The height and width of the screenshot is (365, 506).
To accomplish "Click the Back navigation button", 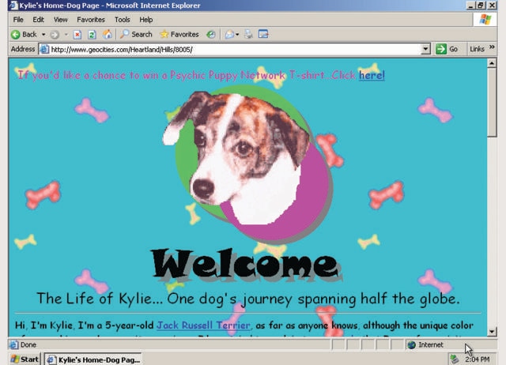I will point(24,35).
